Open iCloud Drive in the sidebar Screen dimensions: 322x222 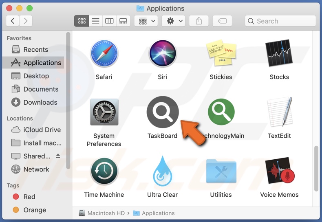coord(34,130)
